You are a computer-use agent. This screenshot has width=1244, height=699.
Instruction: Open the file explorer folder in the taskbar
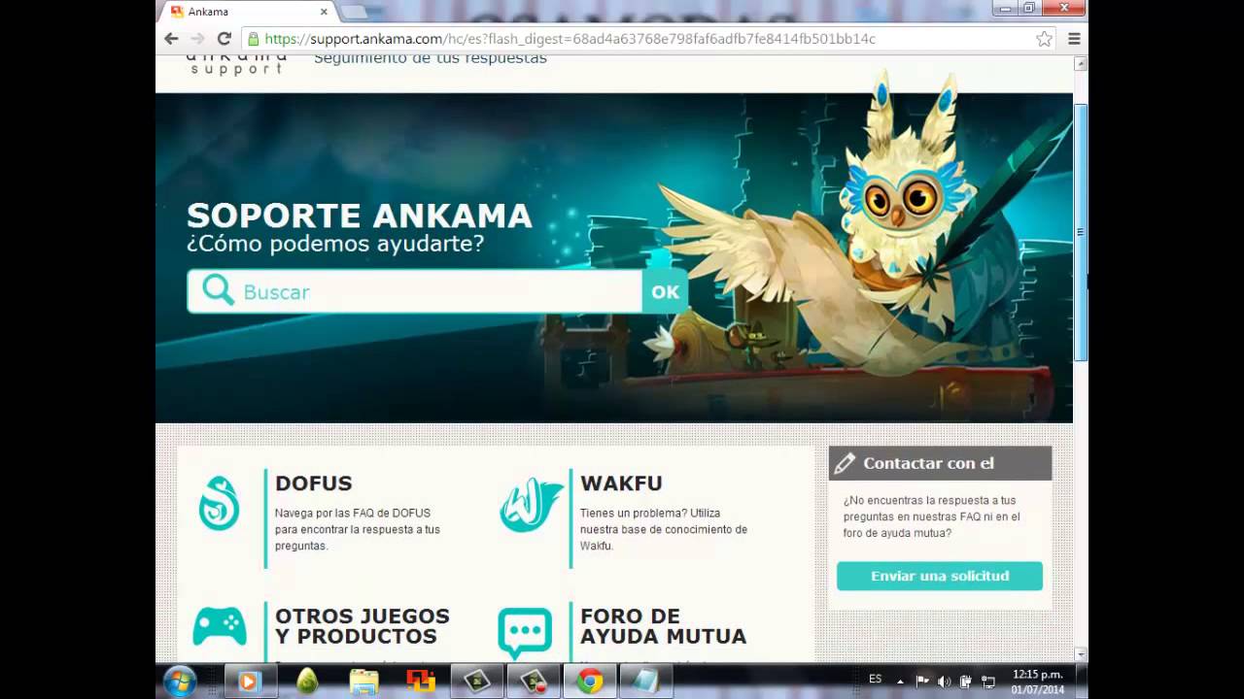click(x=363, y=682)
